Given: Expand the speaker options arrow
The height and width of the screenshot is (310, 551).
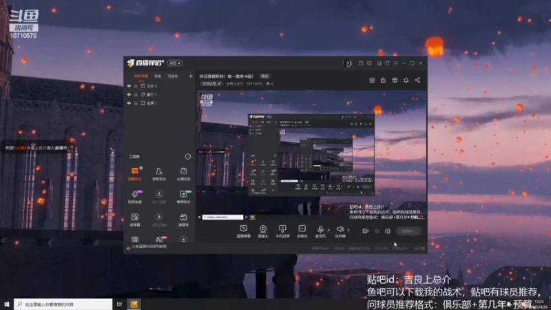Looking at the screenshot, I should tap(349, 230).
